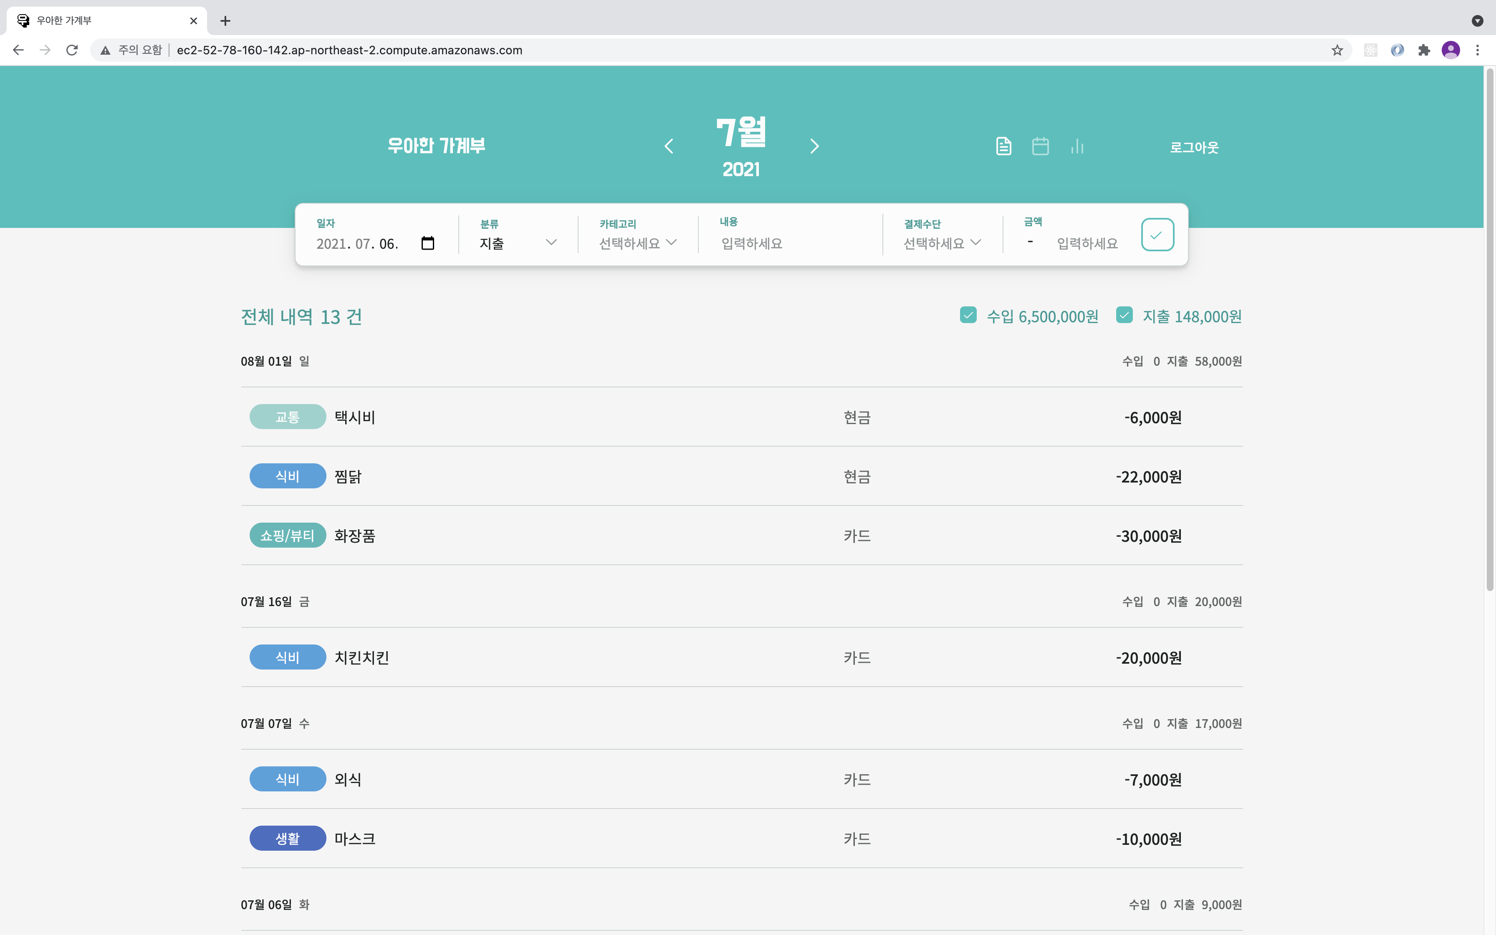Expand the 카테고리 category dropdown
This screenshot has height=935, width=1496.
tap(637, 243)
